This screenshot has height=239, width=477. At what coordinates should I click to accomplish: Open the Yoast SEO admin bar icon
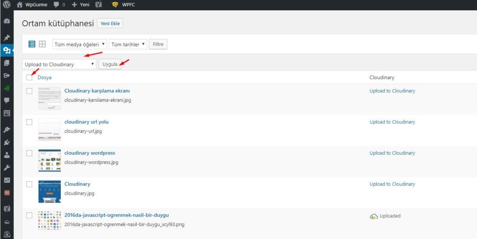point(98,5)
